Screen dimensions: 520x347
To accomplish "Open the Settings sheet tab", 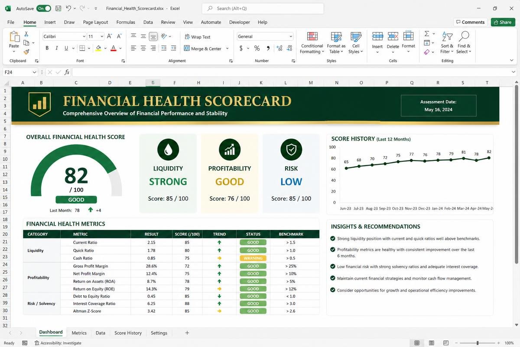I will [159, 333].
